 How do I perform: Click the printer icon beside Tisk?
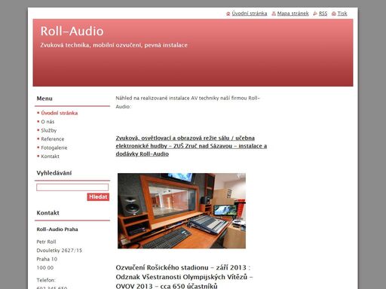click(334, 14)
